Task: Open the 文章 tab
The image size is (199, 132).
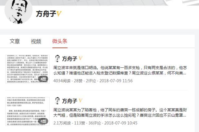Action: pyautogui.click(x=15, y=41)
